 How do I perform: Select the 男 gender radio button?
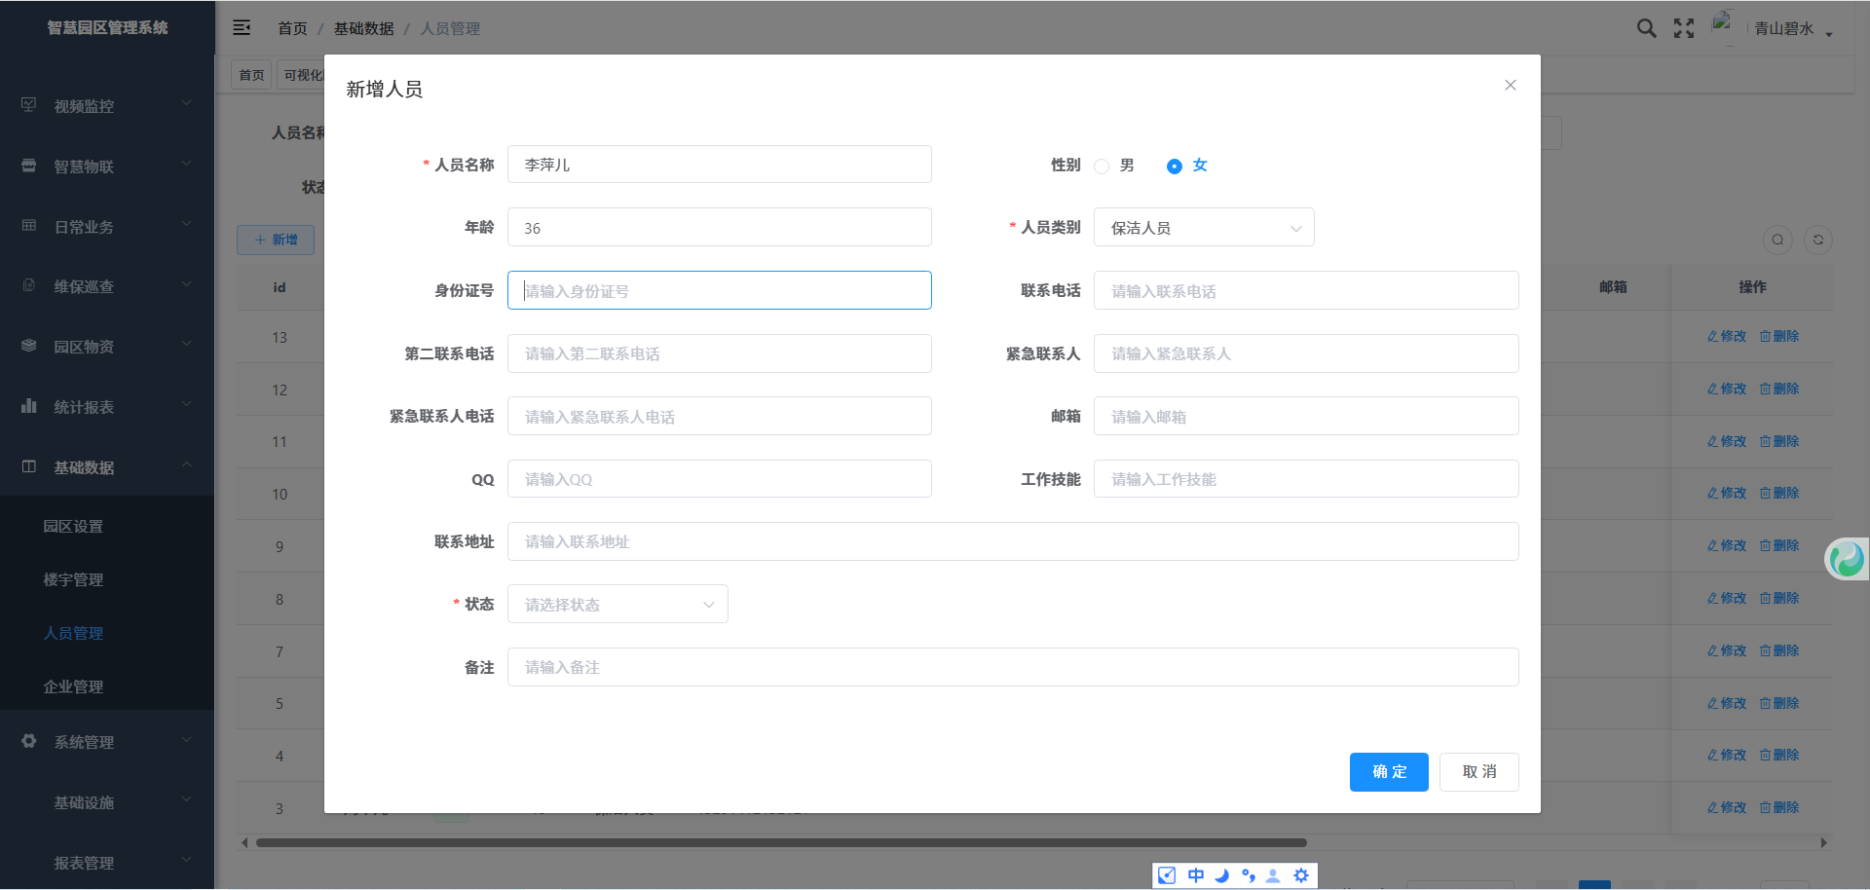[1102, 167]
